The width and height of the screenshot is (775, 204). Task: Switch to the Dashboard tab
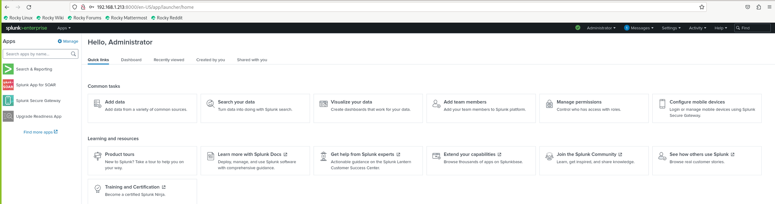tap(131, 60)
